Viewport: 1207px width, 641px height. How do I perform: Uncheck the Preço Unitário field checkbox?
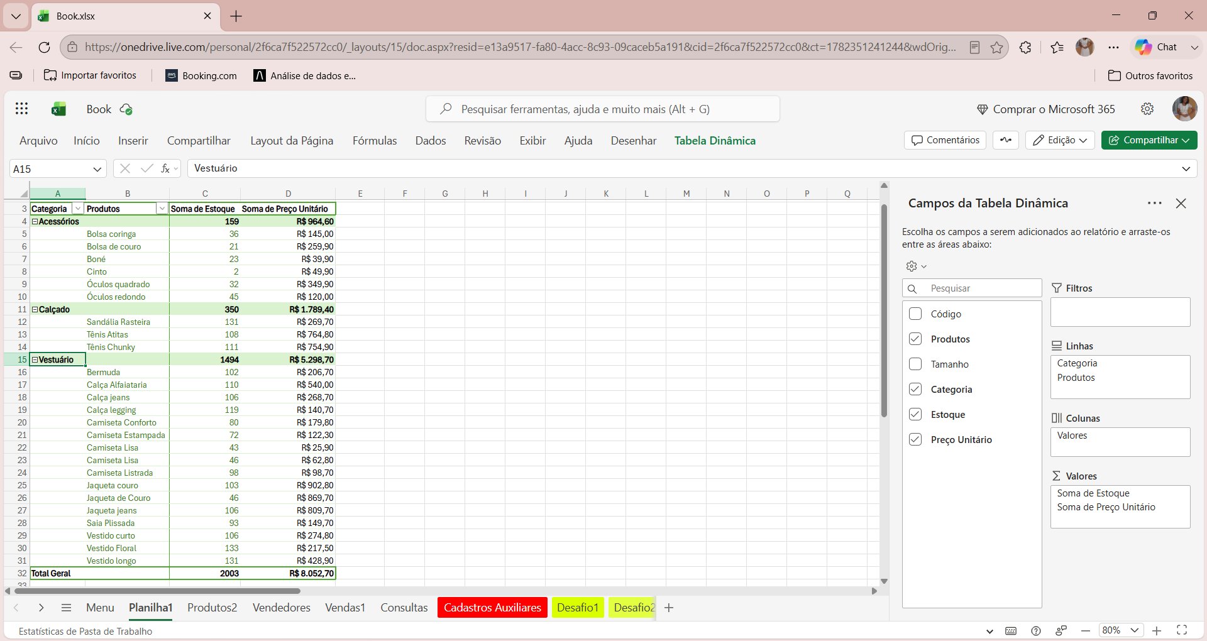915,439
